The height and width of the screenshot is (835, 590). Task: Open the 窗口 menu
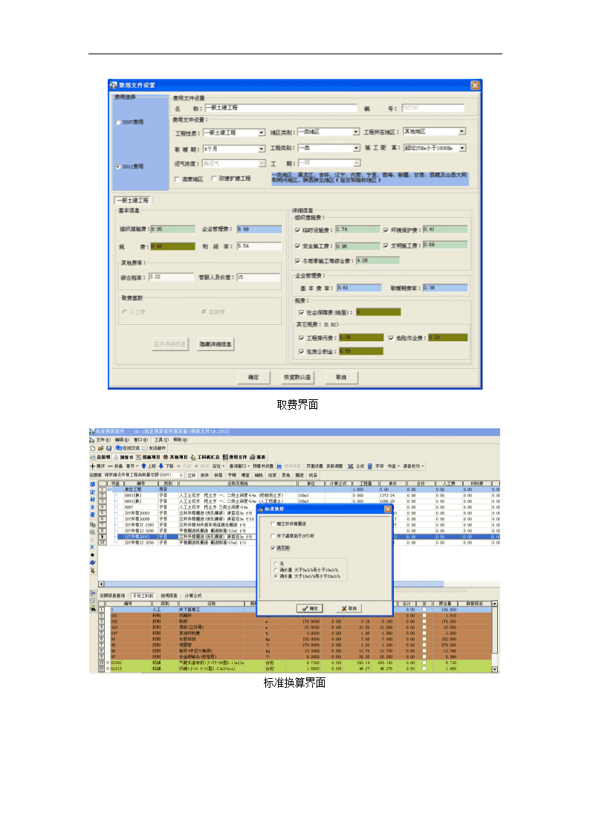point(140,440)
